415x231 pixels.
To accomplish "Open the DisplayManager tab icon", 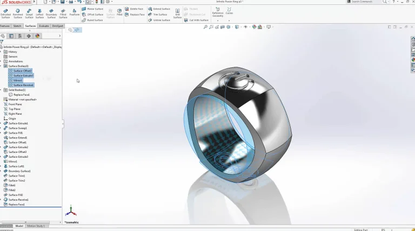I will (x=37, y=36).
